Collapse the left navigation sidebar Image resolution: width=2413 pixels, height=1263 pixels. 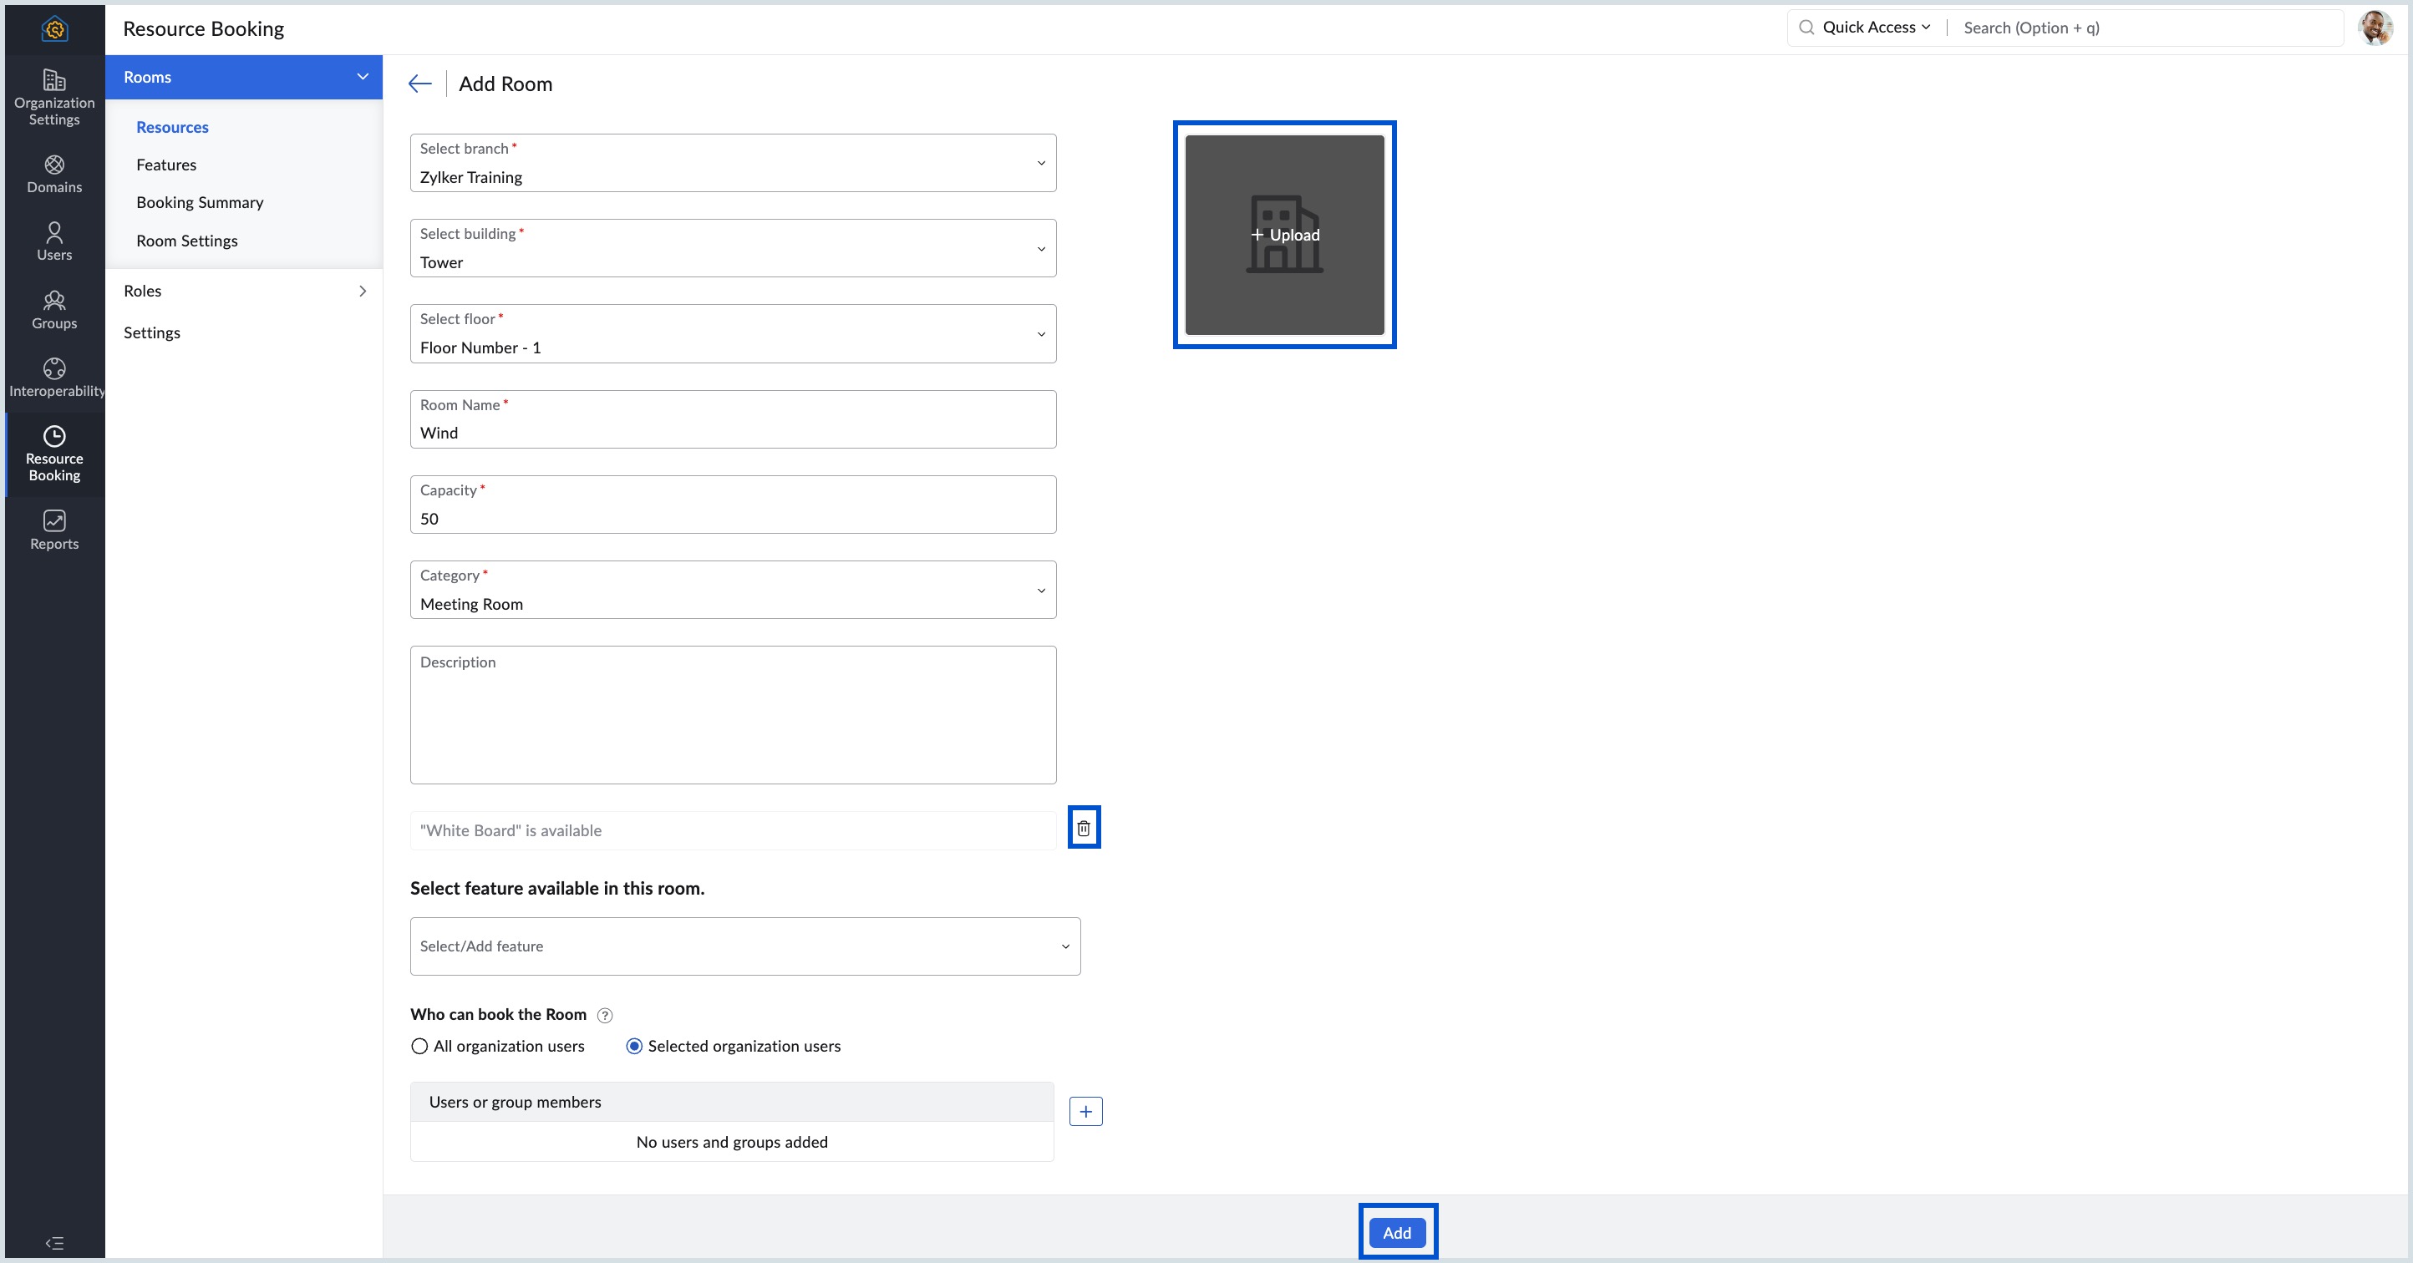[54, 1242]
